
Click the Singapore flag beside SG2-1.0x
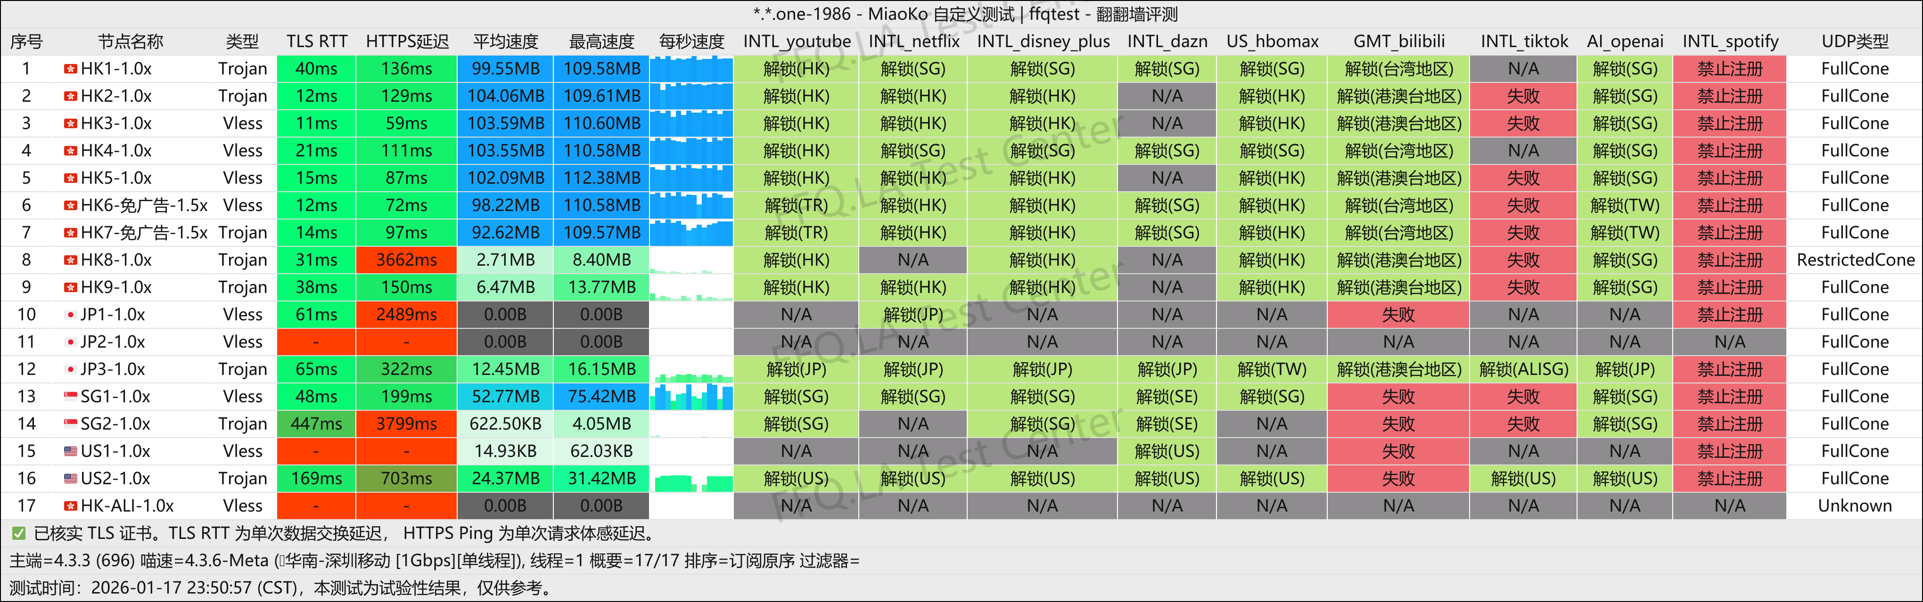pos(70,424)
